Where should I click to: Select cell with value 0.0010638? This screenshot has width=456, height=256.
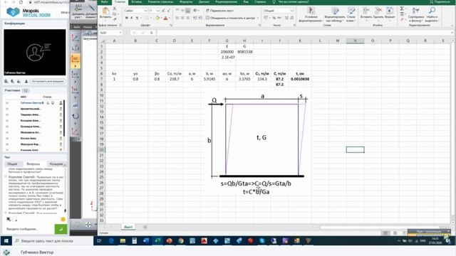(x=300, y=79)
